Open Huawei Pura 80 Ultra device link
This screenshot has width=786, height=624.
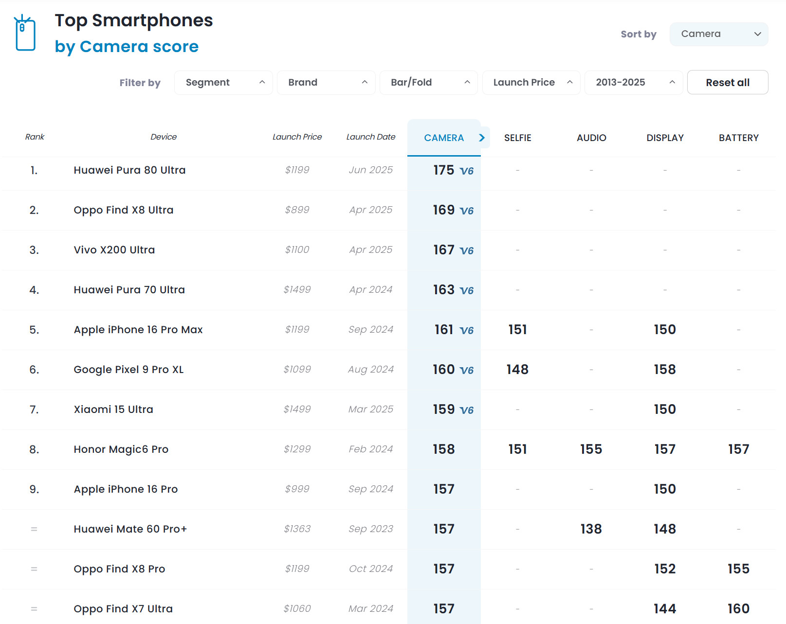click(x=129, y=170)
